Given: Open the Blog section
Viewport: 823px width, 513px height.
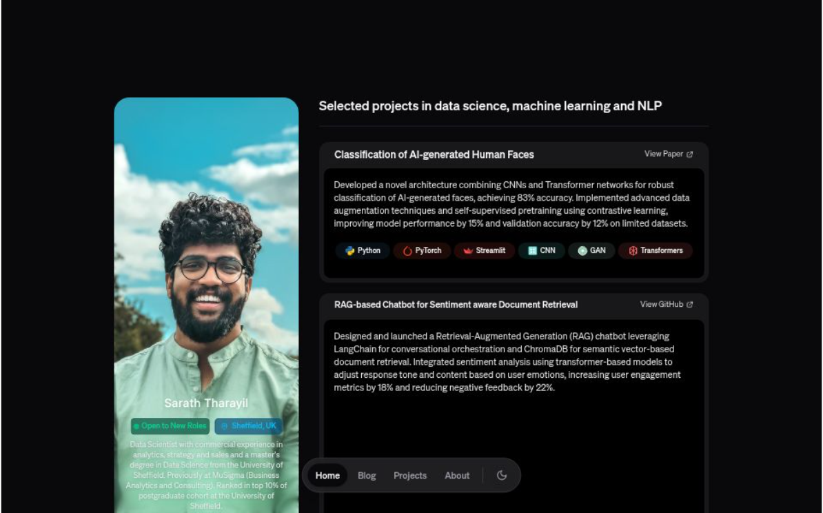Looking at the screenshot, I should click(x=367, y=475).
